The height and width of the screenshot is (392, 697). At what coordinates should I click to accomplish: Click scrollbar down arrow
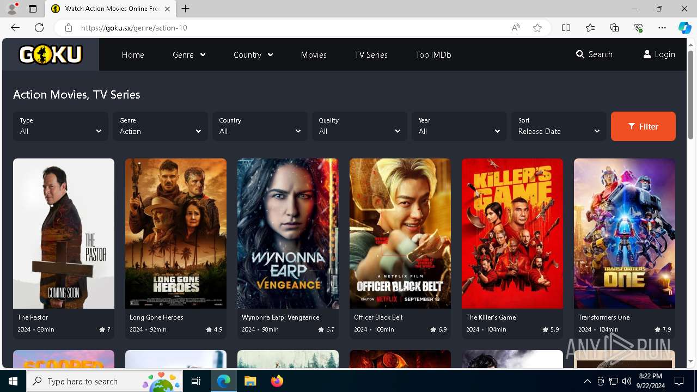[691, 362]
